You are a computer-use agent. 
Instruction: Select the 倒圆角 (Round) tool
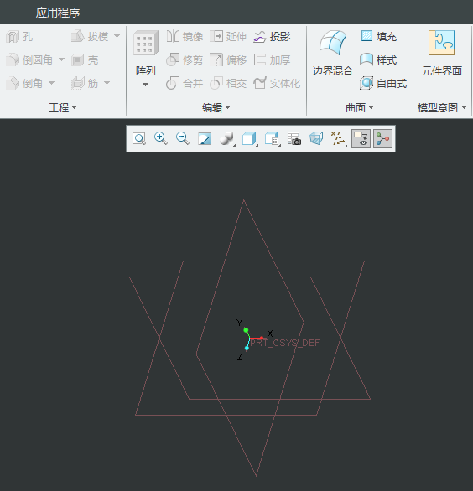click(29, 59)
